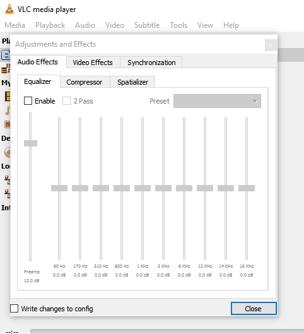This screenshot has width=304, height=334.
Task: Click the Playlist icon in VLC sidebar
Action: (x=6, y=55)
